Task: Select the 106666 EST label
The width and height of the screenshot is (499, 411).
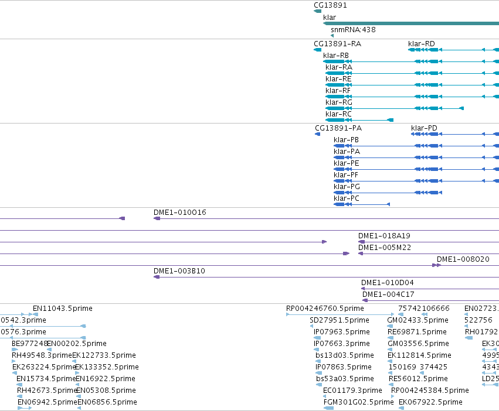Action: [435, 309]
